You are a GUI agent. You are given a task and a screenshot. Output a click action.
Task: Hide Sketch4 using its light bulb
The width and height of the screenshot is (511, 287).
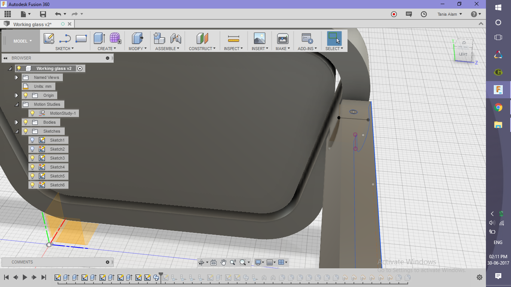click(x=33, y=167)
